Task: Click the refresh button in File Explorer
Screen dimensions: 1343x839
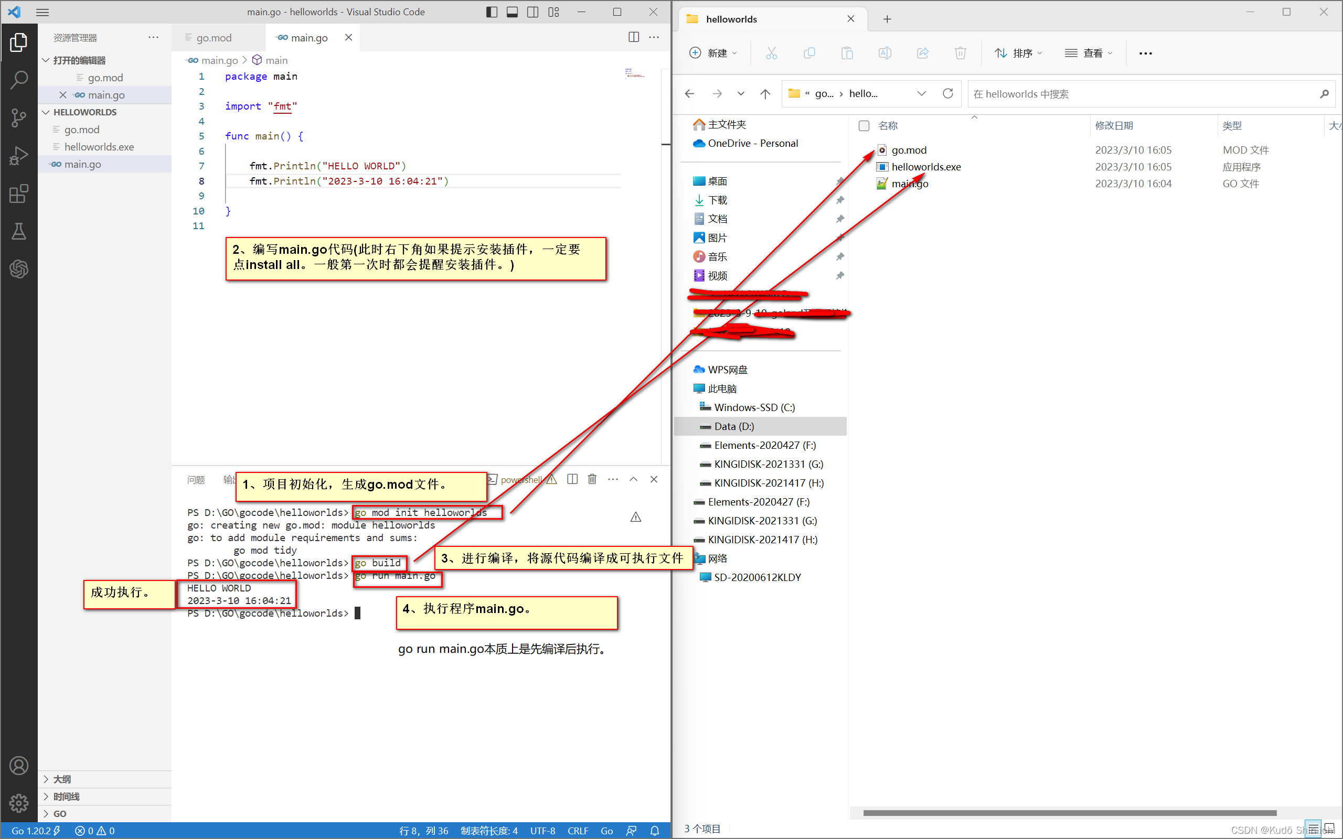Action: point(948,94)
